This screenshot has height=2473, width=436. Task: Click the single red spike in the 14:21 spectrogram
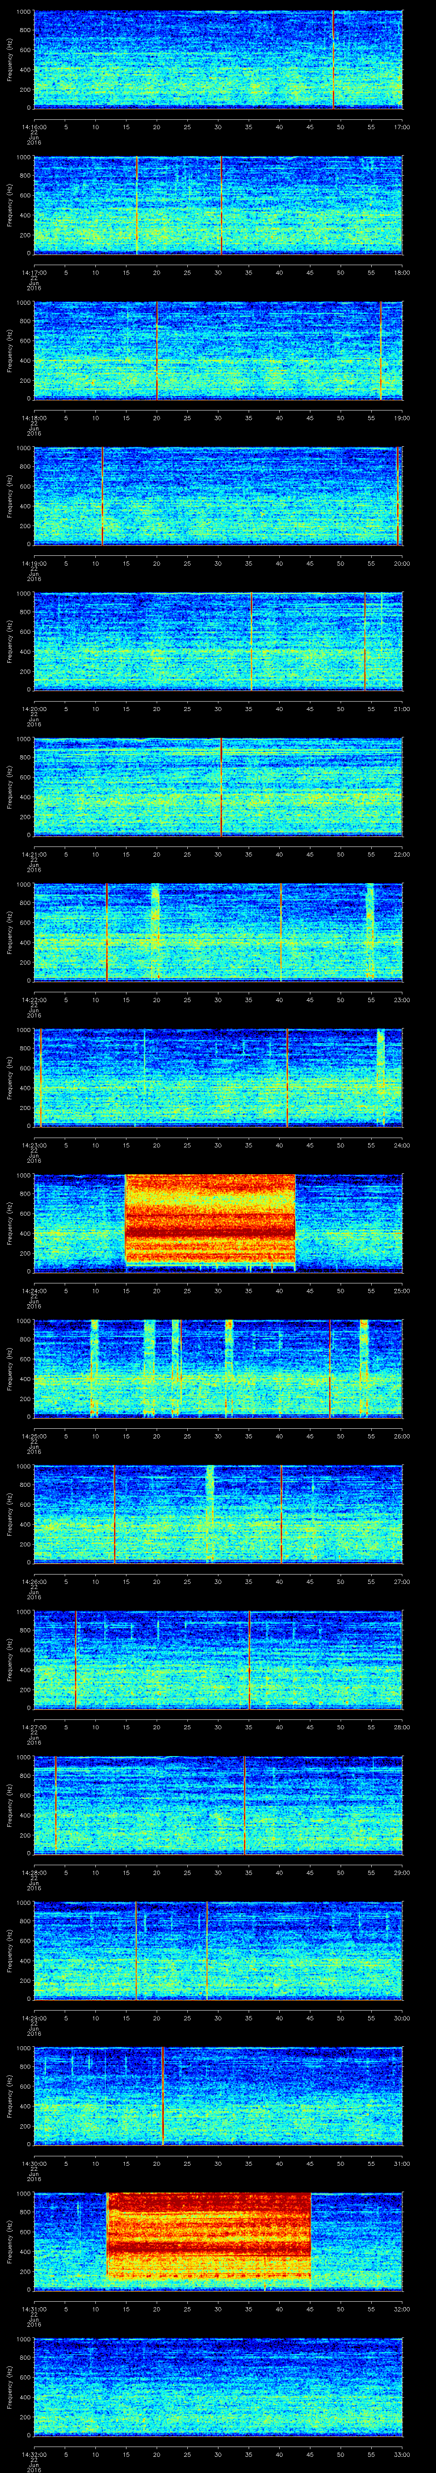click(221, 786)
